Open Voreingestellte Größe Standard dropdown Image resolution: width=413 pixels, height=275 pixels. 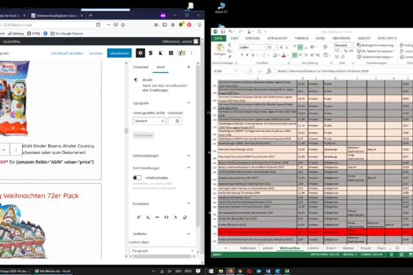point(149,121)
